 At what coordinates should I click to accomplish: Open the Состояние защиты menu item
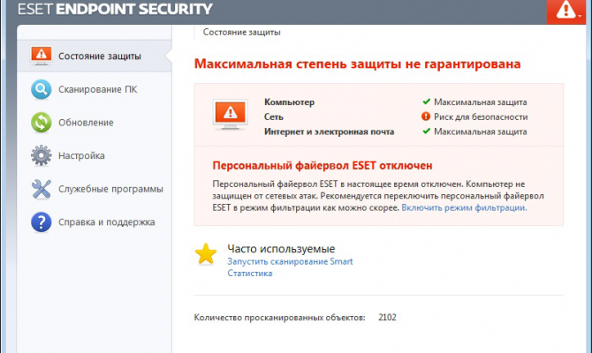pos(99,56)
